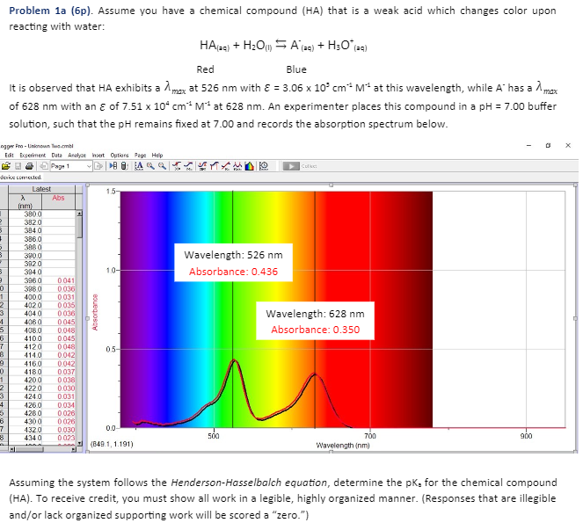Open the Page 1 dropdown
The width and height of the screenshot is (583, 530).
tap(71, 166)
